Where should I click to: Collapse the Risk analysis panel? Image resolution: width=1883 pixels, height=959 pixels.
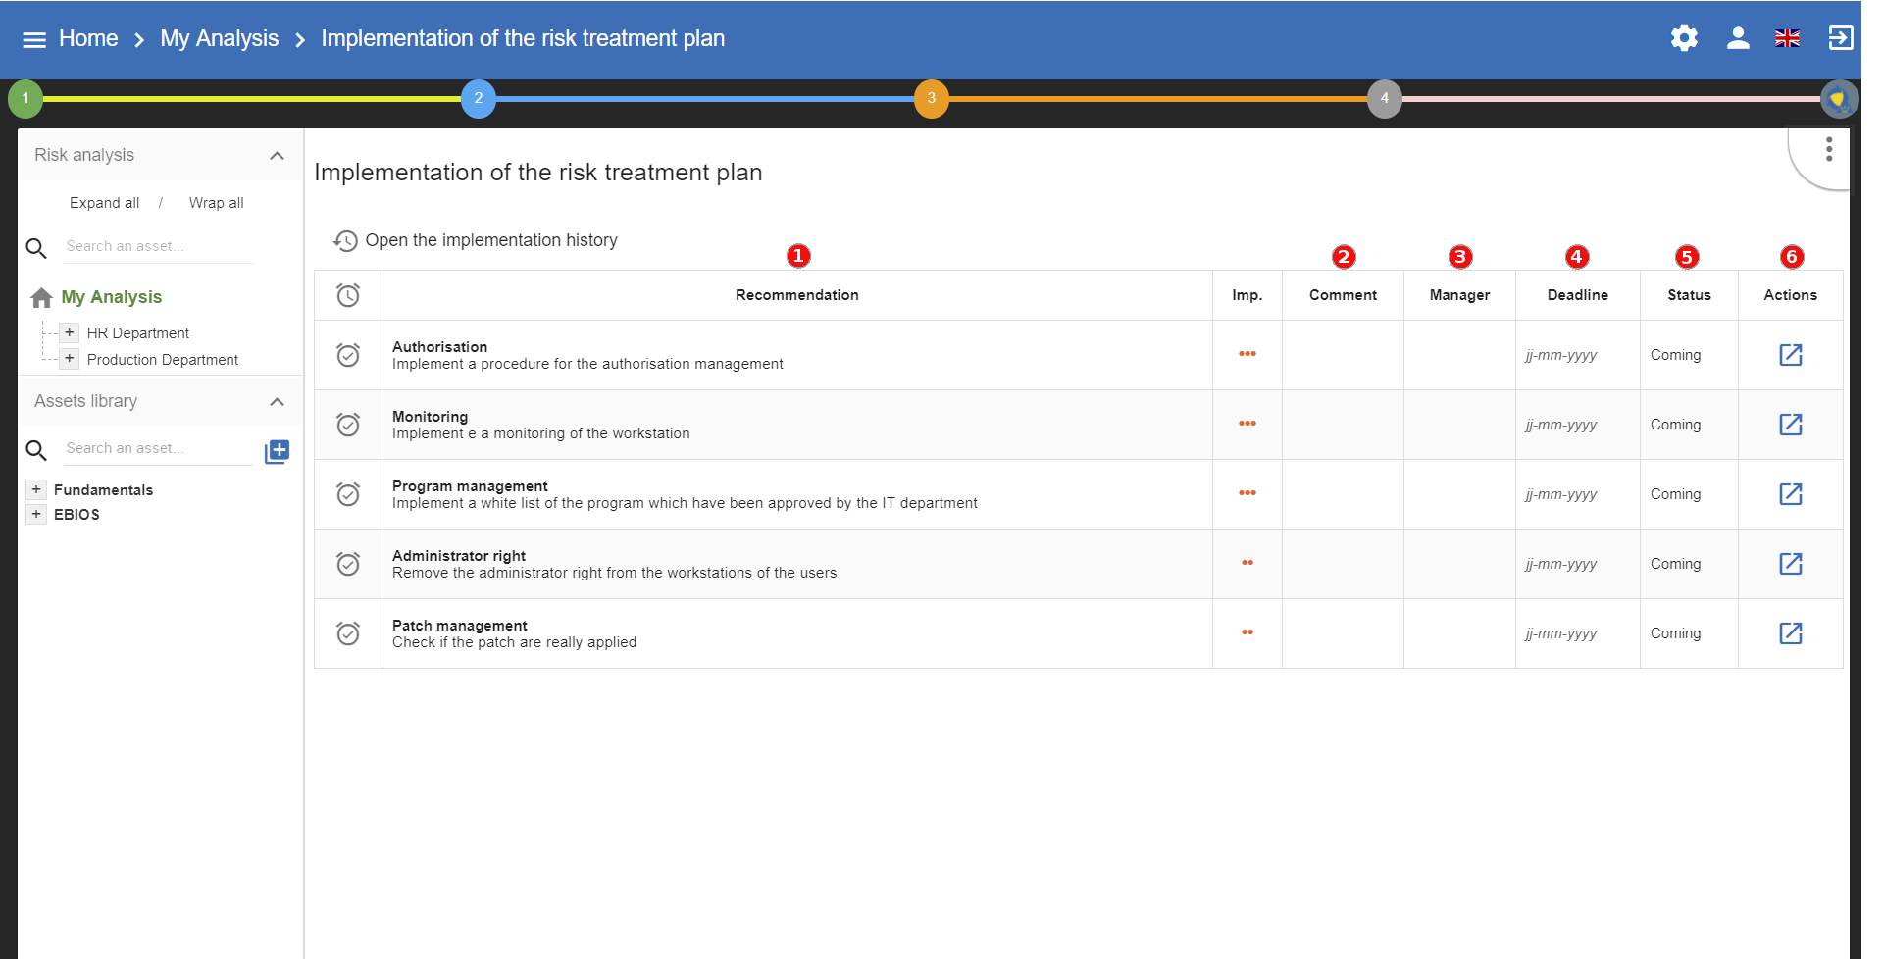[x=277, y=156]
